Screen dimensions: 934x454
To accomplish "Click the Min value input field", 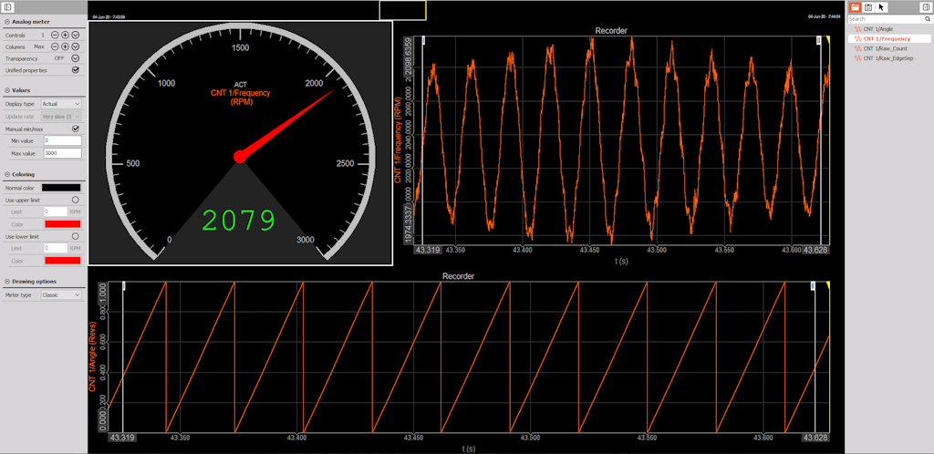I will tap(62, 141).
